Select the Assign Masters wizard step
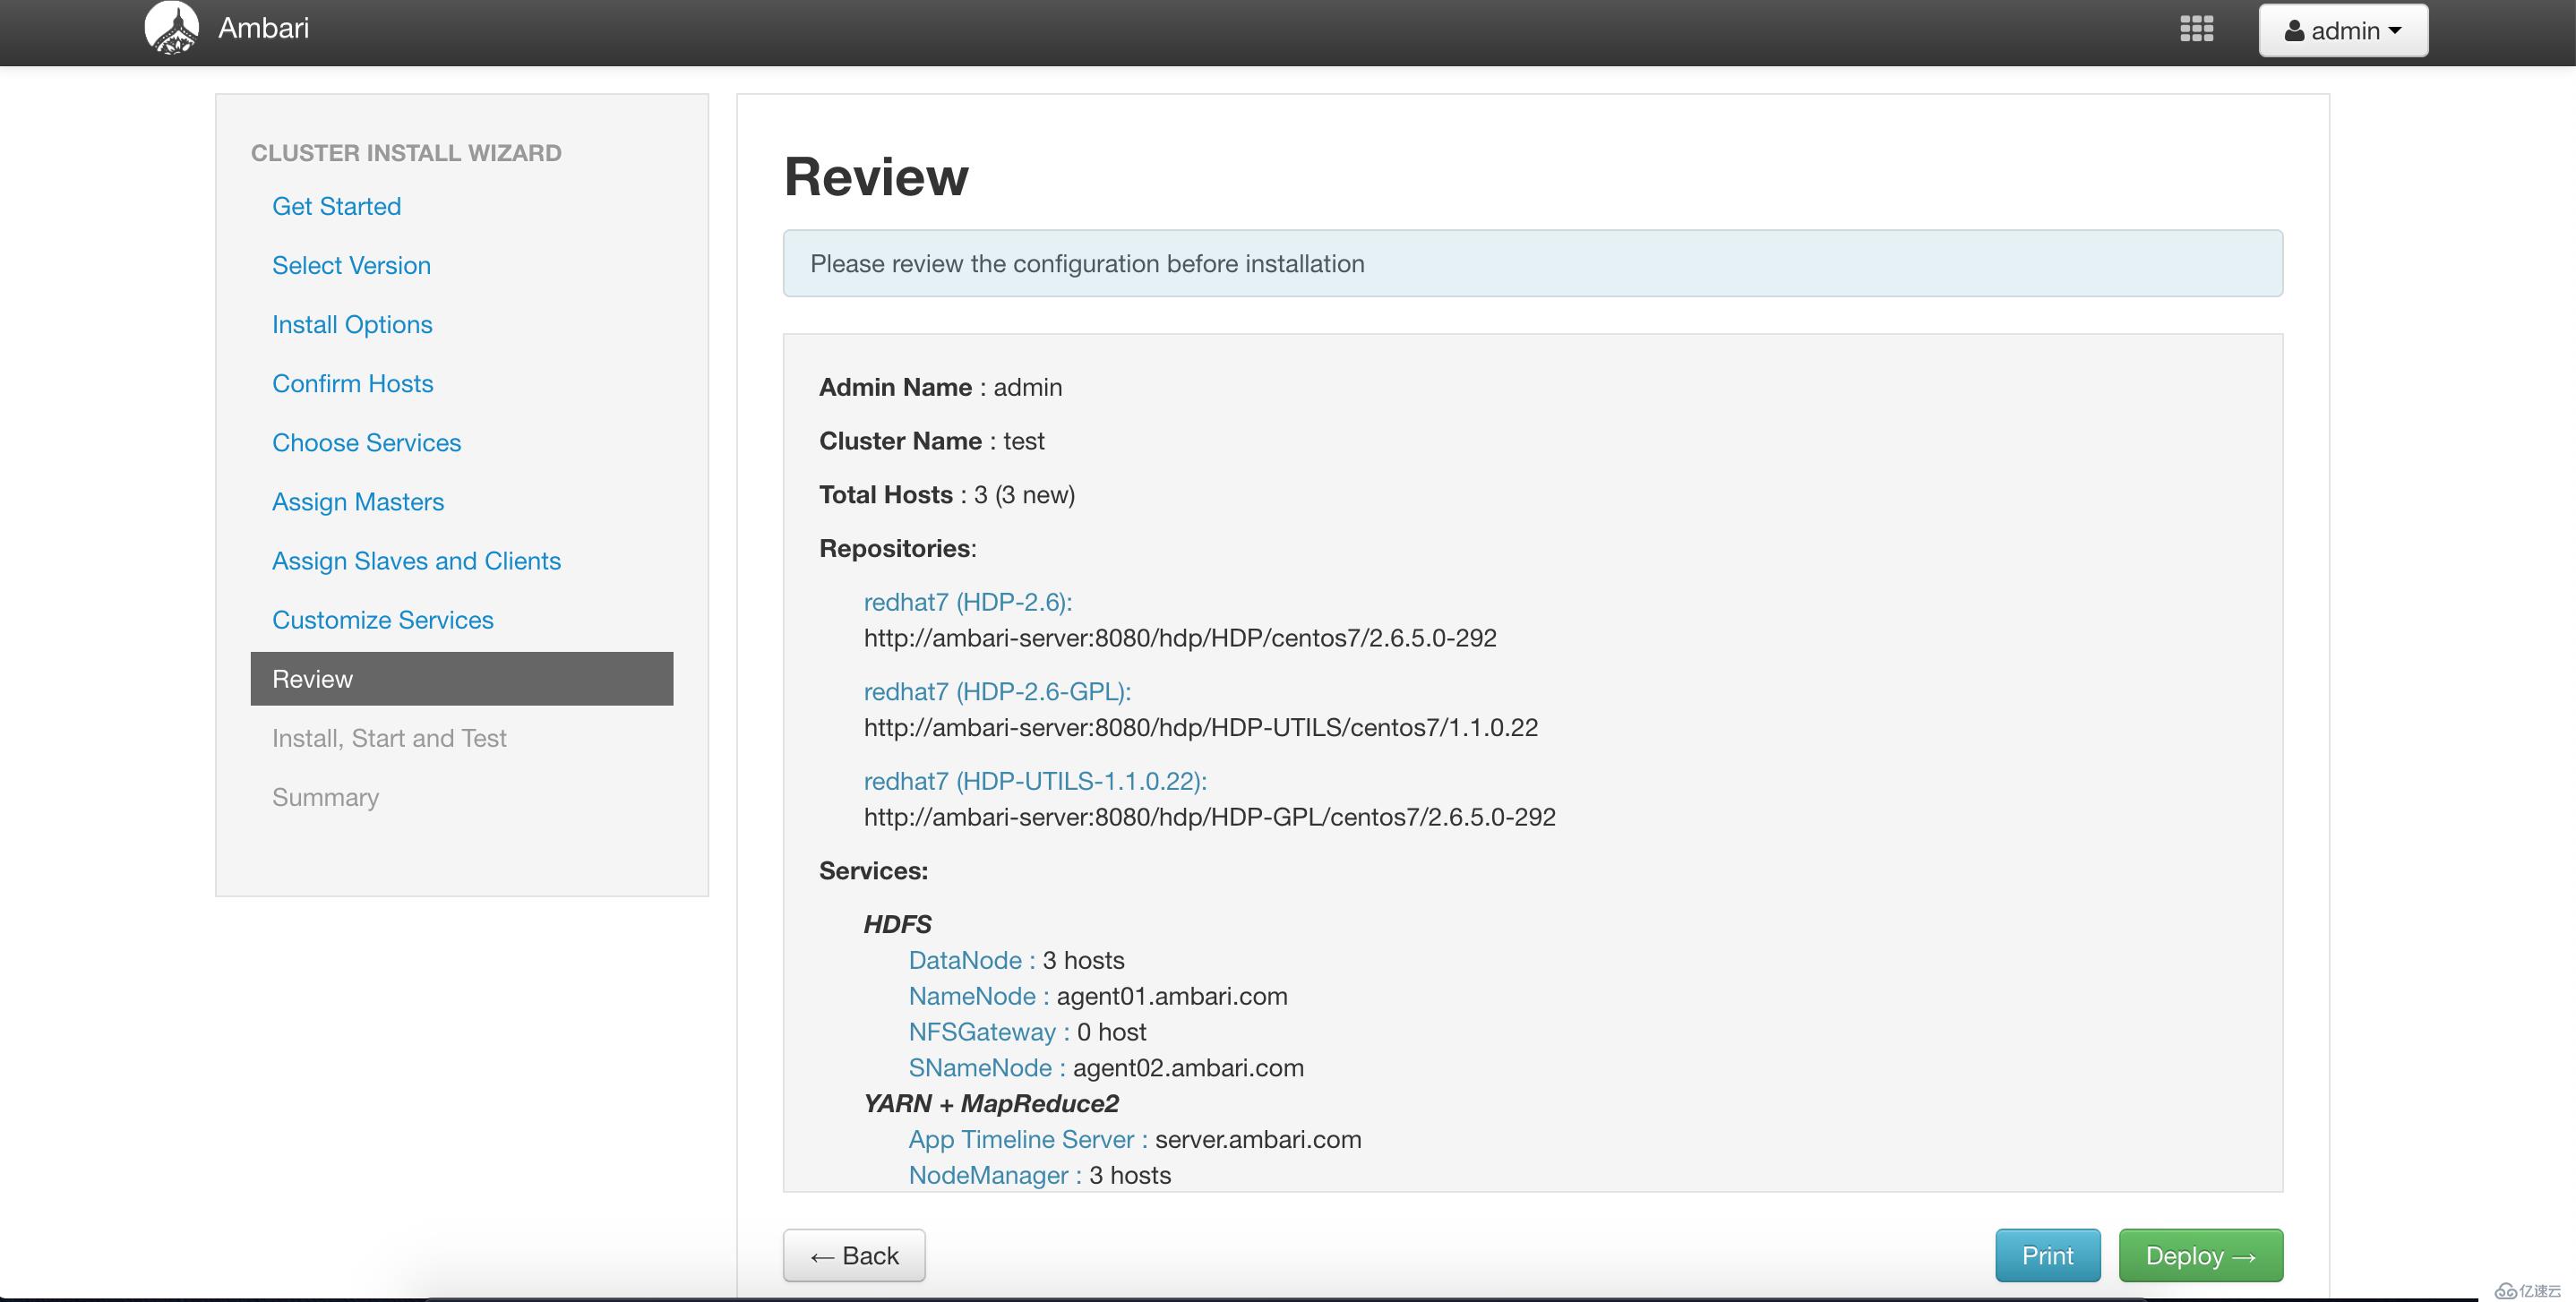 pos(357,501)
